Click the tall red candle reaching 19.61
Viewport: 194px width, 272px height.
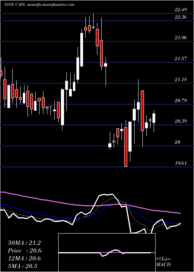126,147
